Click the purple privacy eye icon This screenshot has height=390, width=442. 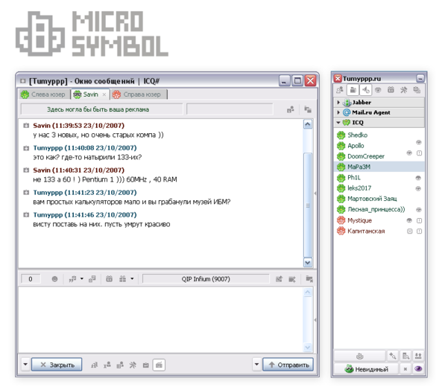point(418,368)
